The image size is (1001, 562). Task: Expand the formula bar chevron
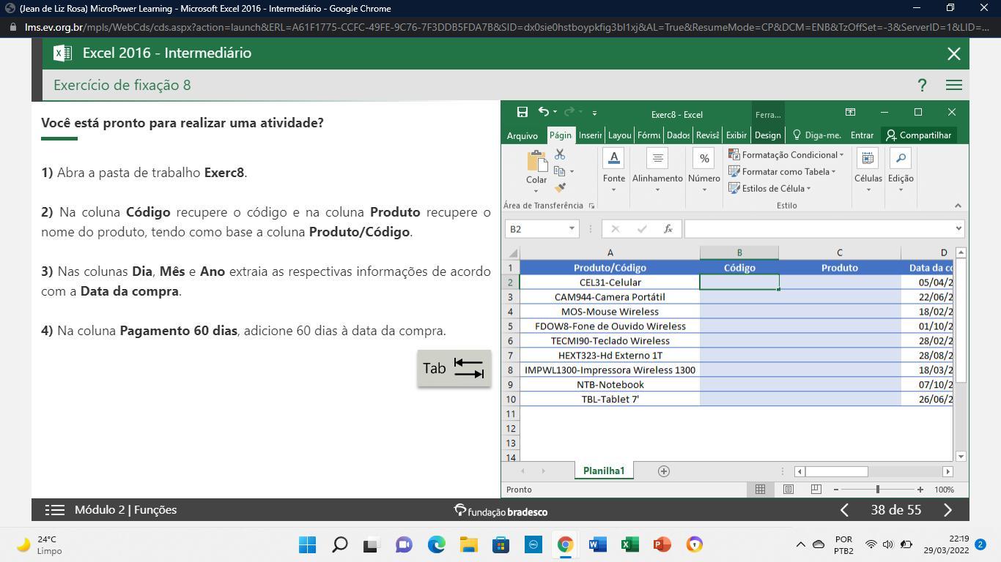click(958, 229)
